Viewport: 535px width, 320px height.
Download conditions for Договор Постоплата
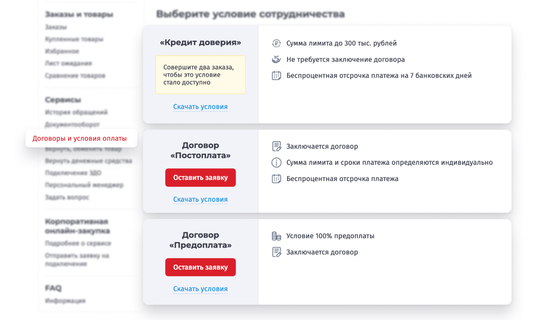click(x=200, y=199)
